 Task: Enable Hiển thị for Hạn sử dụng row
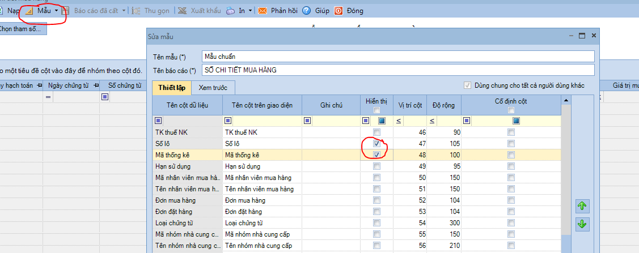[376, 166]
